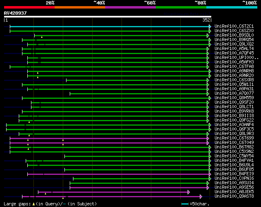Select the UniRef100_A9SE56 label
Viewport: 261px width, 207px height.
(x=234, y=187)
